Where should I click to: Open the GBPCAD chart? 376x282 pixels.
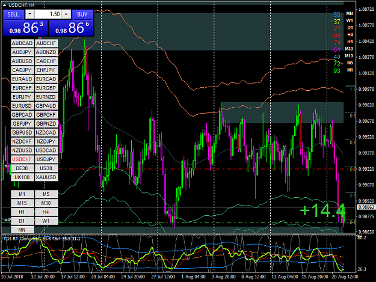22,115
